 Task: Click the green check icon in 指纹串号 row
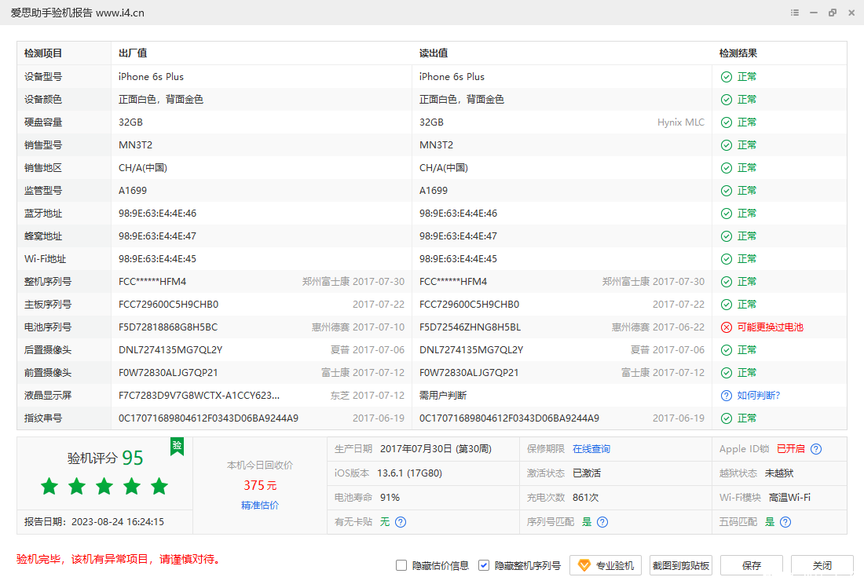727,418
